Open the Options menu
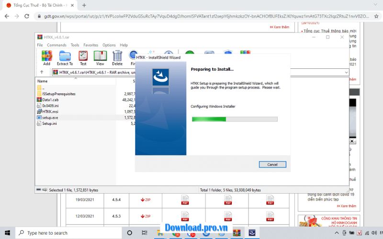Image resolution: width=383 pixels, height=239 pixels. click(109, 45)
